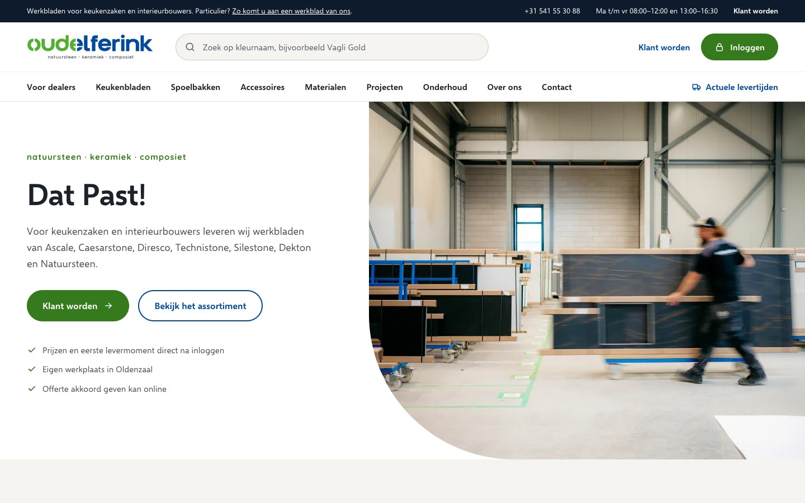Open the Projecten page

coord(385,87)
